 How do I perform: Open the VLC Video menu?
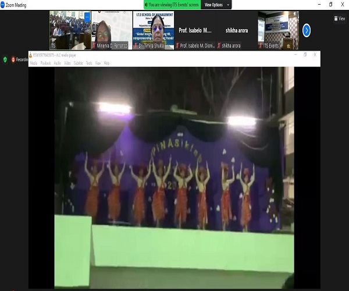(67, 63)
